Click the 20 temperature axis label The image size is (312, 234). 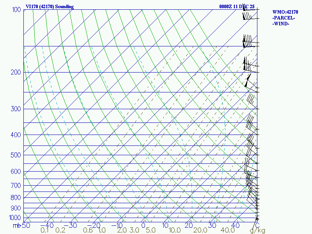point(189,225)
